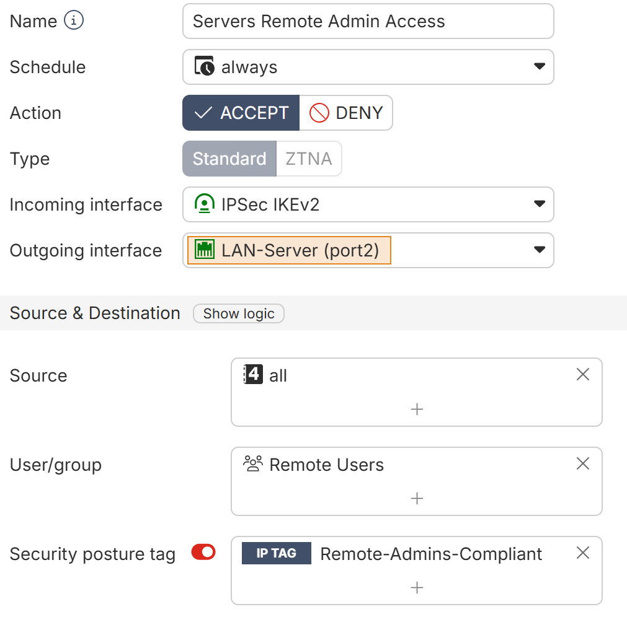Add a new Source entry
This screenshot has width=627, height=617.
pos(417,409)
